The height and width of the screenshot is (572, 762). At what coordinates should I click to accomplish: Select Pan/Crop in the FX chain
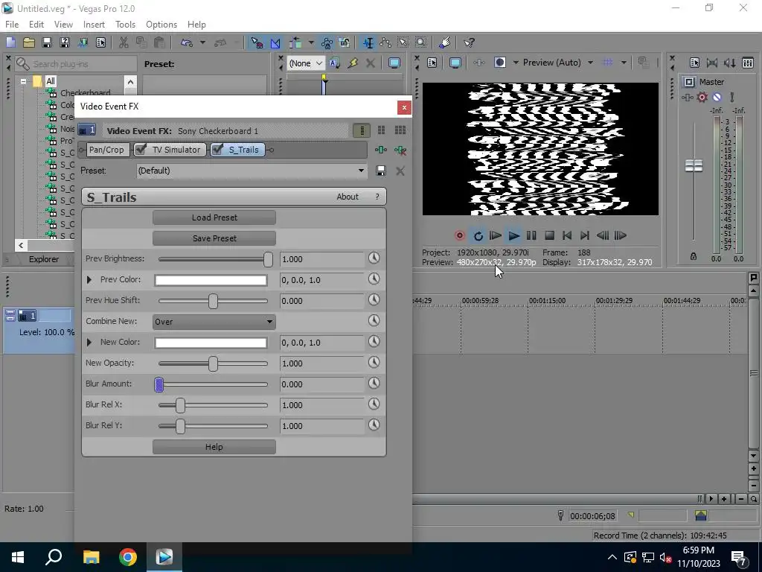106,150
